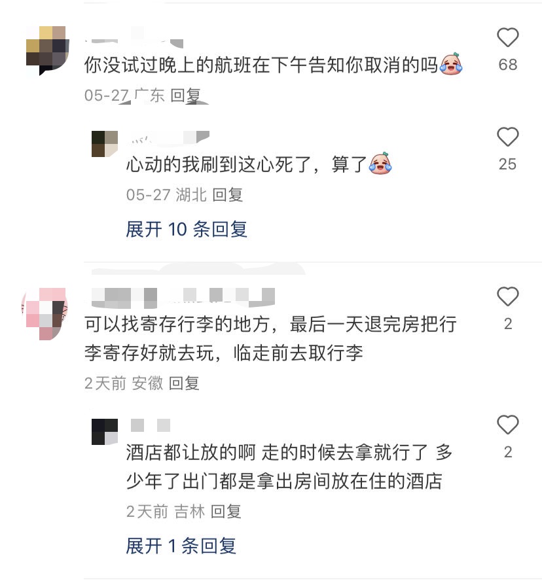542x583 pixels.
Task: Open the Hubei replier's small avatar
Action: [105, 143]
